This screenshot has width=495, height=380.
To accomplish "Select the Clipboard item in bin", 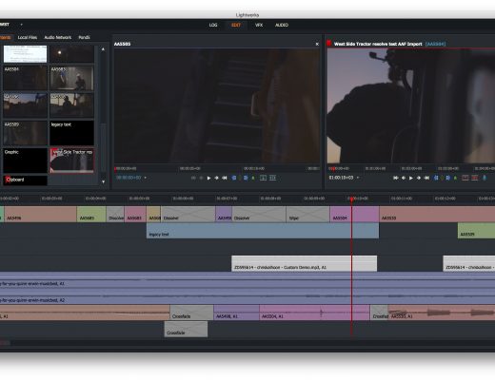I will pos(25,180).
